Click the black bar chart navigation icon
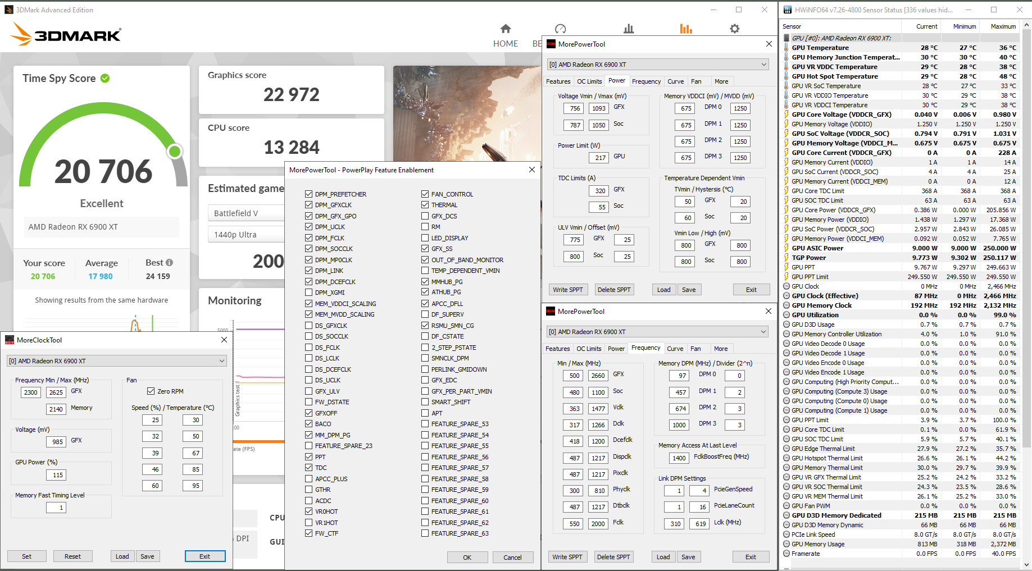This screenshot has height=571, width=1032. click(x=629, y=29)
